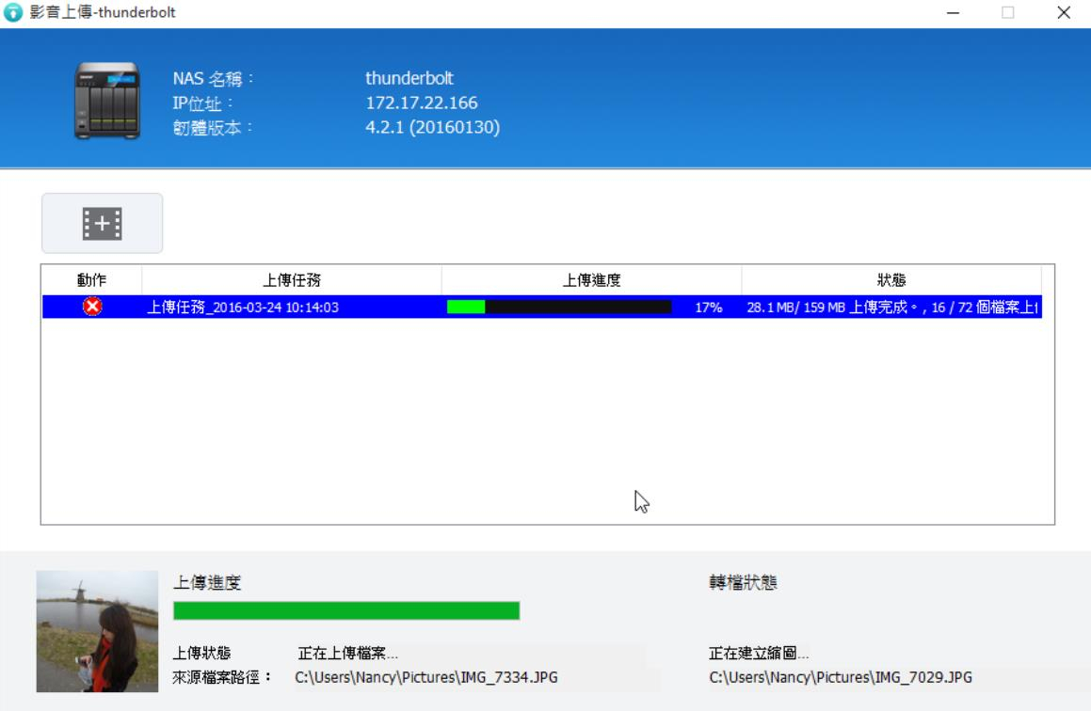Click the IMG_7334.JPG source path field
Image resolution: width=1091 pixels, height=711 pixels.
tap(426, 677)
